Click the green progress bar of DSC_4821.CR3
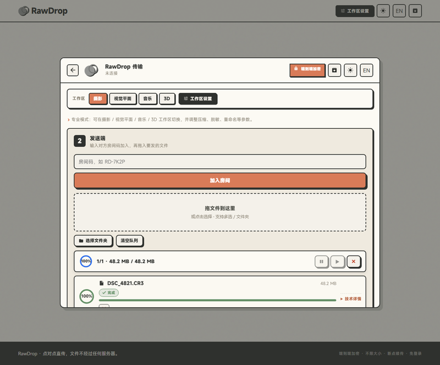 [x=217, y=300]
